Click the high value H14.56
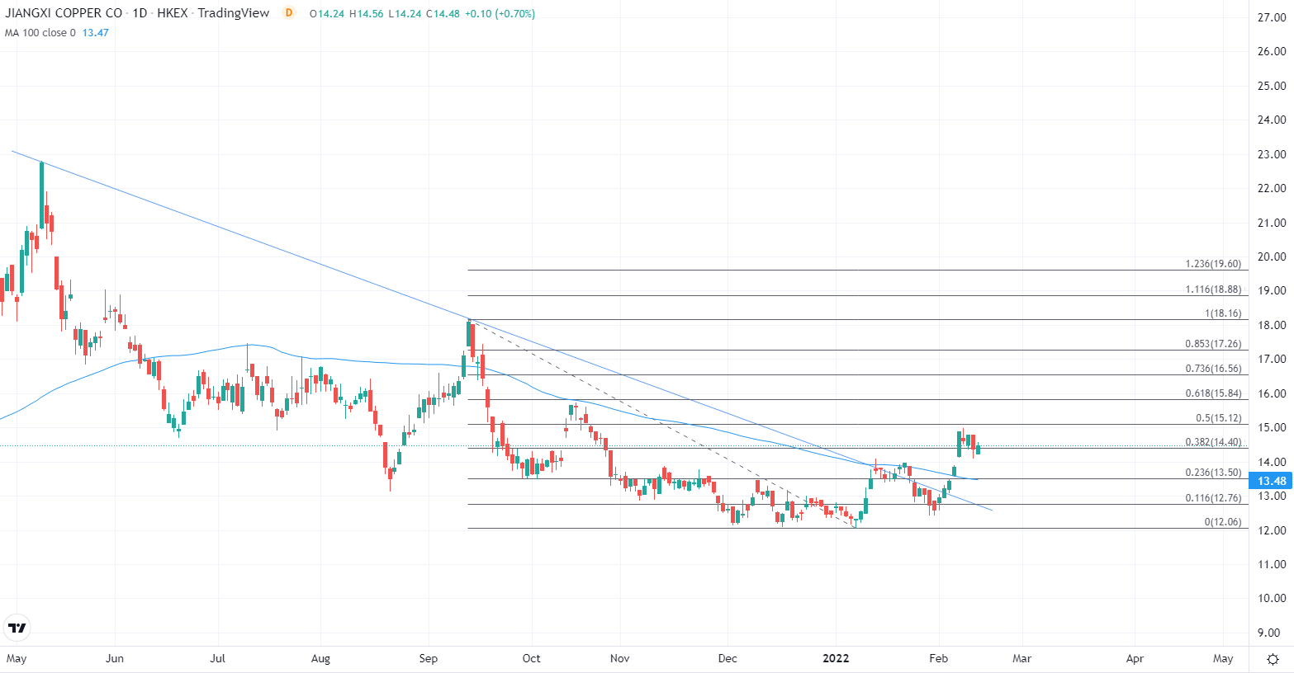 pyautogui.click(x=367, y=14)
